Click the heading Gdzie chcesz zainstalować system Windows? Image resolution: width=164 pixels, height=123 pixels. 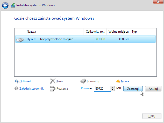[54, 18]
